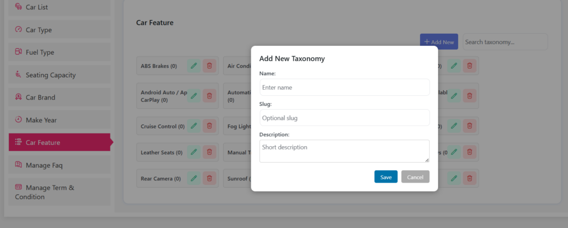Viewport: 568px width, 228px height.
Task: Edit the Rear Camera feature
Action: click(194, 178)
